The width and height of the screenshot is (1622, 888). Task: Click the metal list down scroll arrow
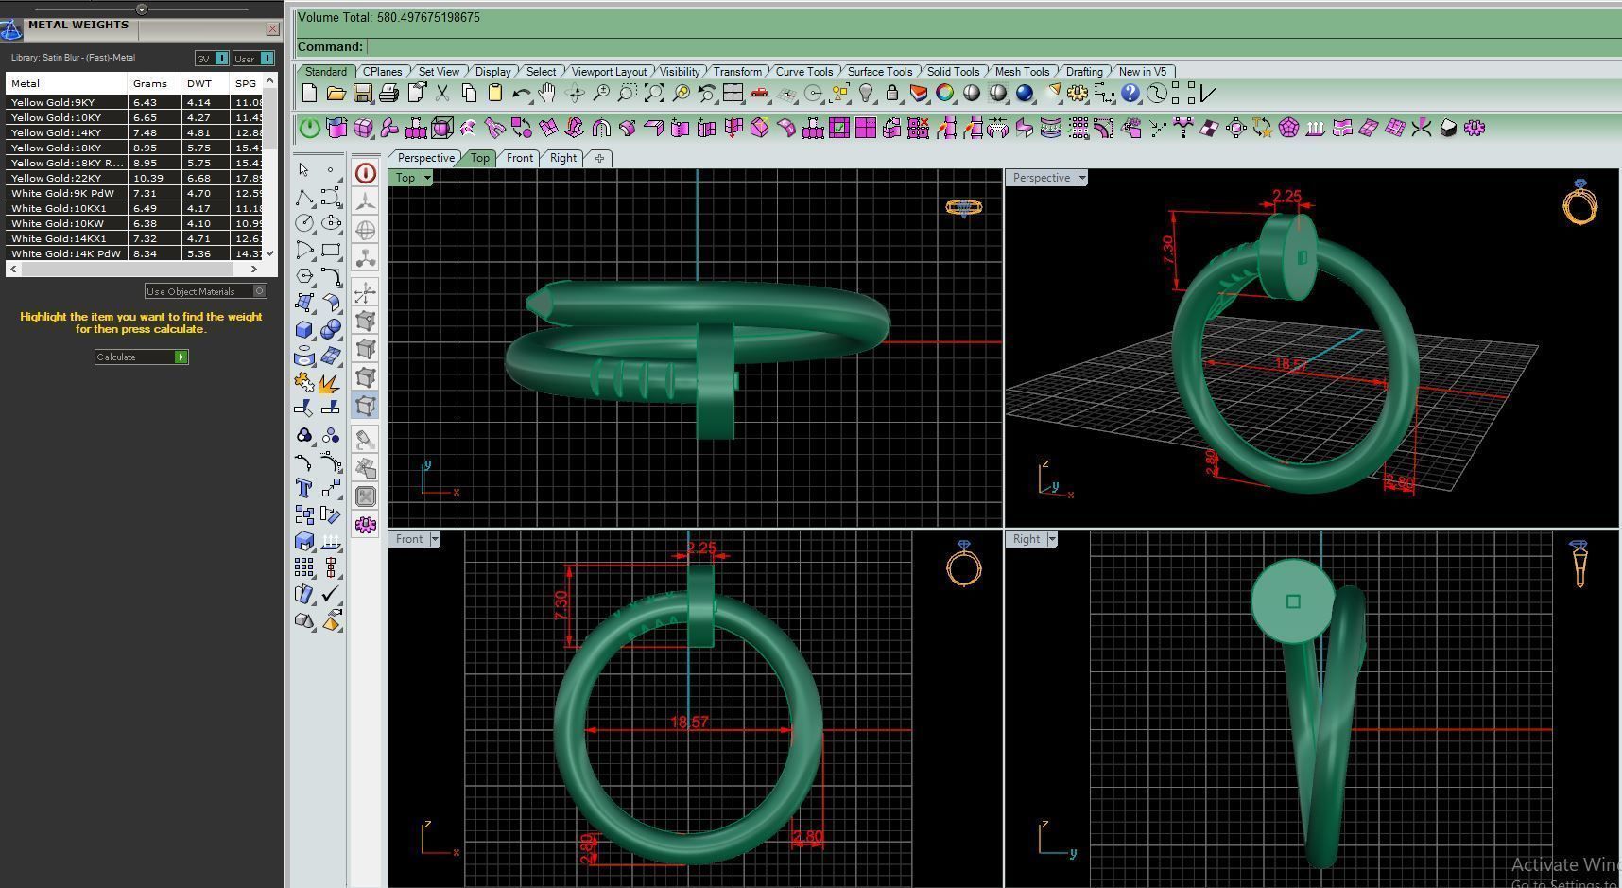270,252
